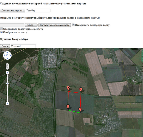This screenshot has width=143, height=137.
Task: Click the zoom slider handle
Action: pyautogui.click(x=7, y=83)
